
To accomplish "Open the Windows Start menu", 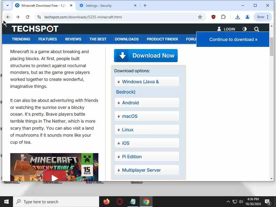I will pos(6,202).
